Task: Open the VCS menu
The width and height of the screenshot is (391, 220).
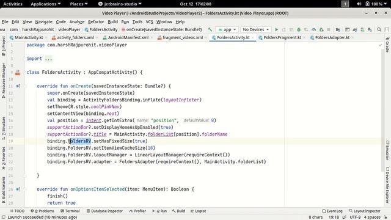Action: [x=149, y=22]
